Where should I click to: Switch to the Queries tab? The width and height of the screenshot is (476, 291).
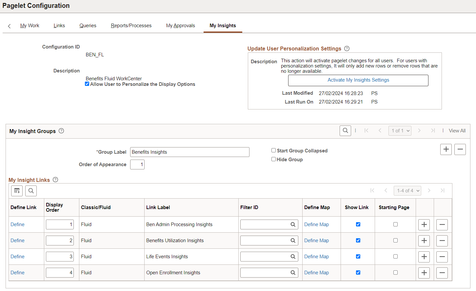pos(88,25)
